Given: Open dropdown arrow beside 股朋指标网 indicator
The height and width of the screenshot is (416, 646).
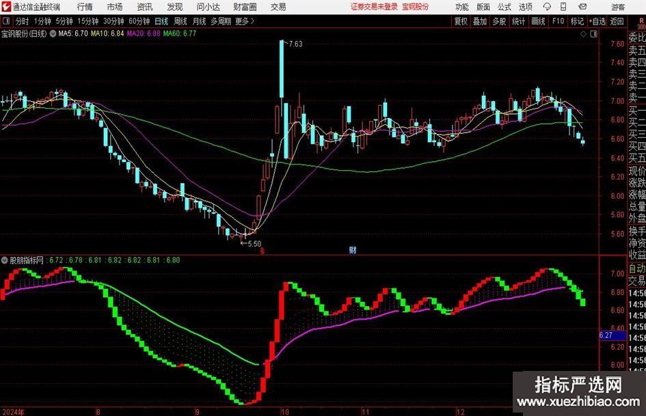Looking at the screenshot, I should pyautogui.click(x=5, y=260).
